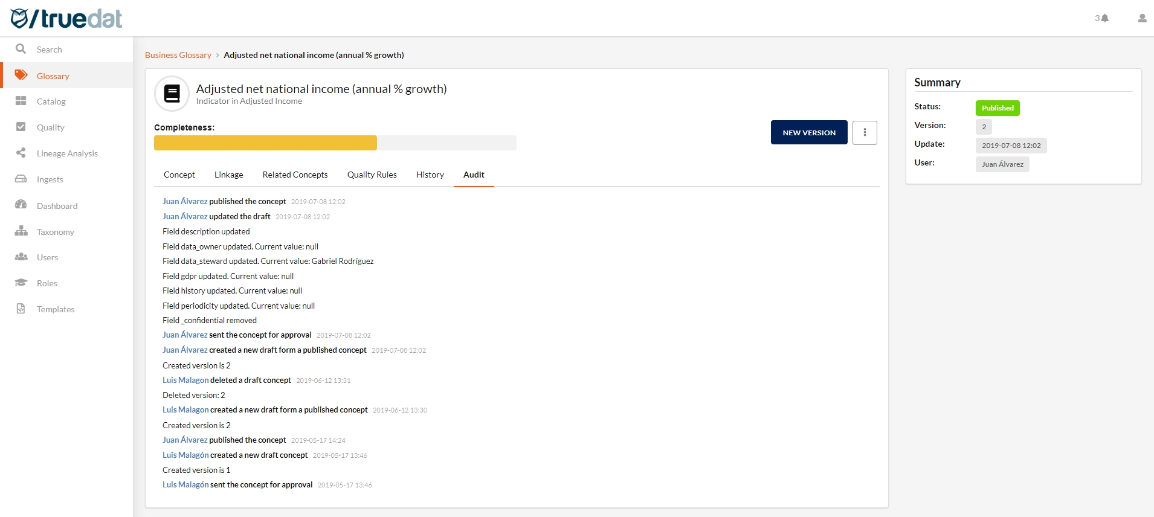Click the Search magnifier icon in sidebar
Image resolution: width=1154 pixels, height=517 pixels.
(x=21, y=49)
